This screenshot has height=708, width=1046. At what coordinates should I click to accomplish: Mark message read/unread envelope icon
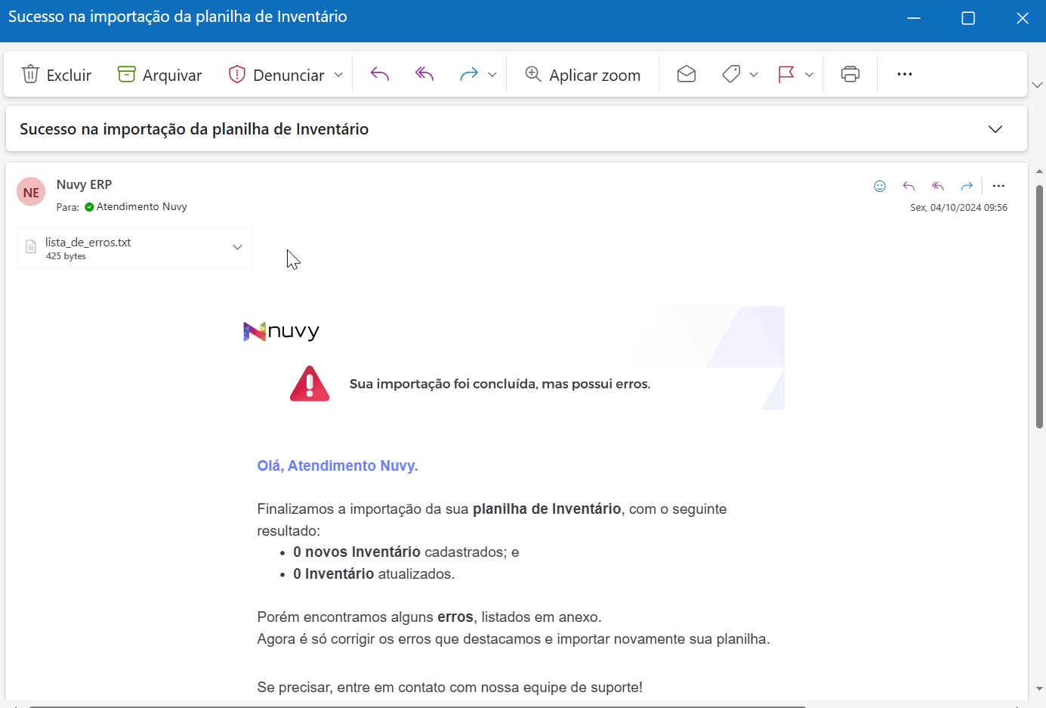tap(687, 74)
